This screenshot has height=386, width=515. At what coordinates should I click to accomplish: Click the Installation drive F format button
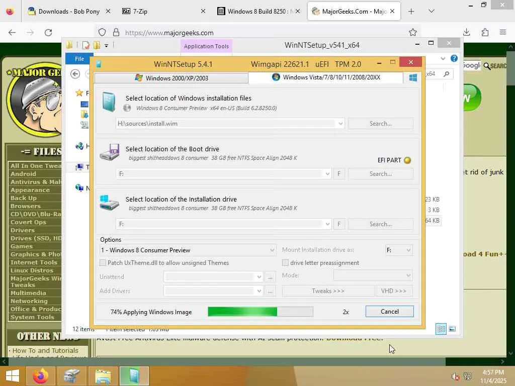(339, 224)
